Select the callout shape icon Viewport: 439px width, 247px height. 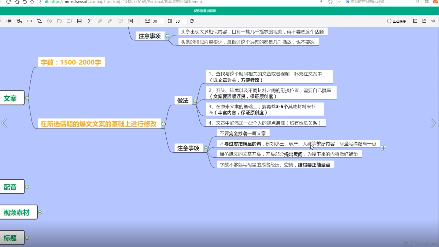[x=59, y=21]
